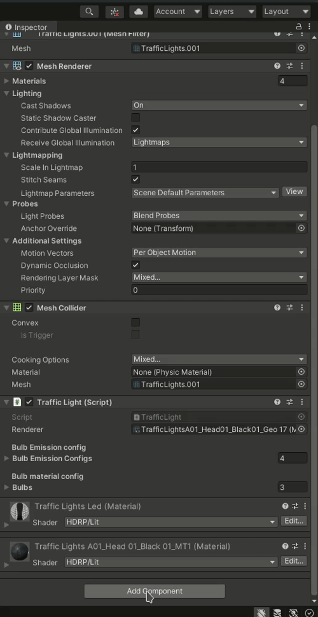Open Traffic Light script help icon

click(277, 402)
